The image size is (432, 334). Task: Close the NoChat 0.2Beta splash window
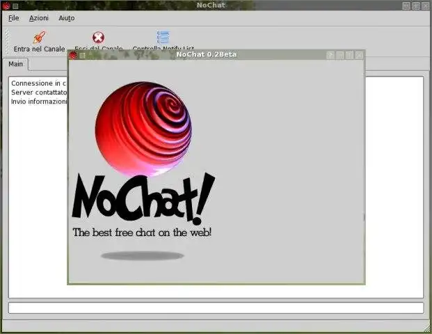[x=359, y=56]
